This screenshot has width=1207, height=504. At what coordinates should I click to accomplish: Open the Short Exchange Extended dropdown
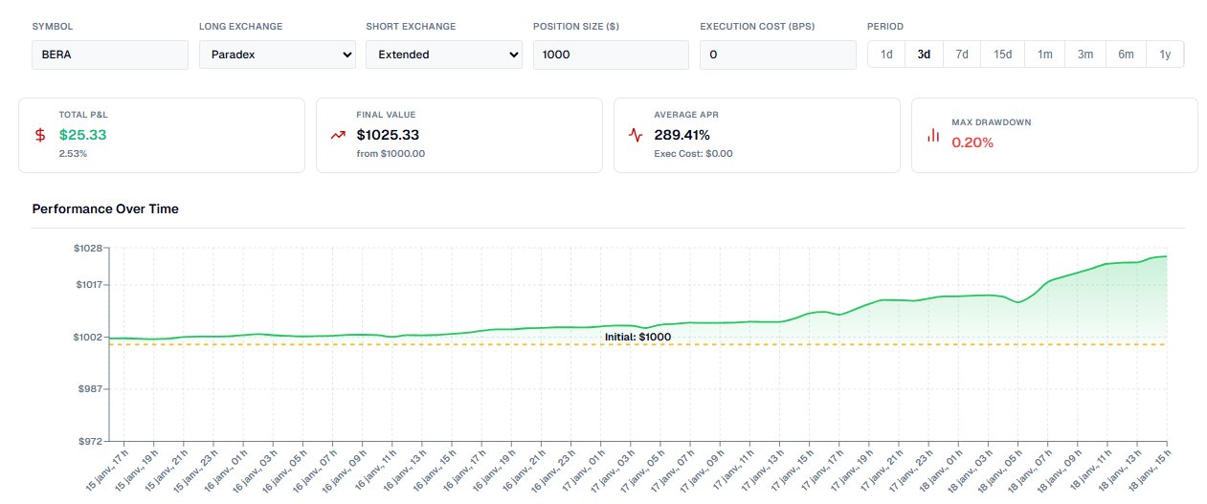(444, 55)
